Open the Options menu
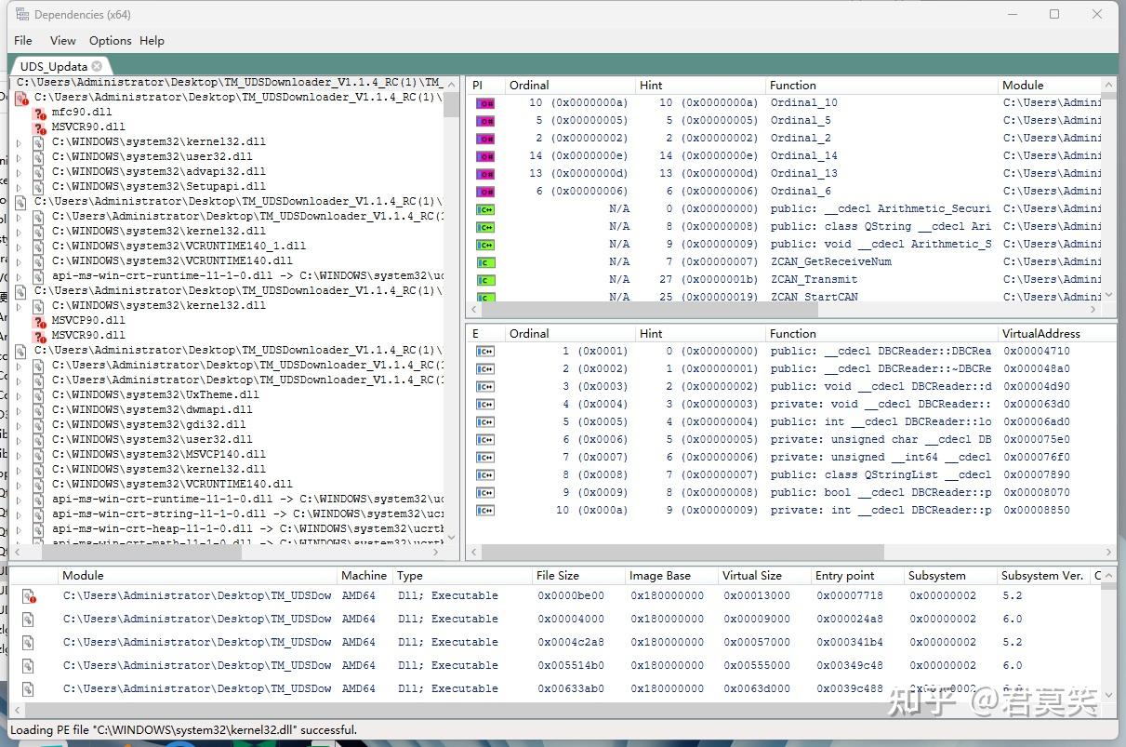Image resolution: width=1126 pixels, height=747 pixels. coord(110,40)
